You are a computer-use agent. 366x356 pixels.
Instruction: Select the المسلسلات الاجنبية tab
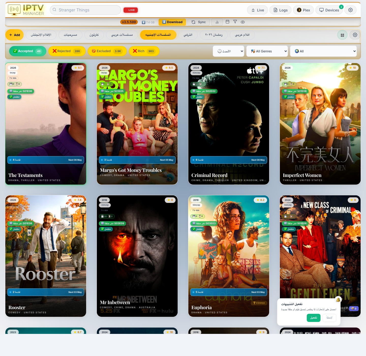pos(158,35)
